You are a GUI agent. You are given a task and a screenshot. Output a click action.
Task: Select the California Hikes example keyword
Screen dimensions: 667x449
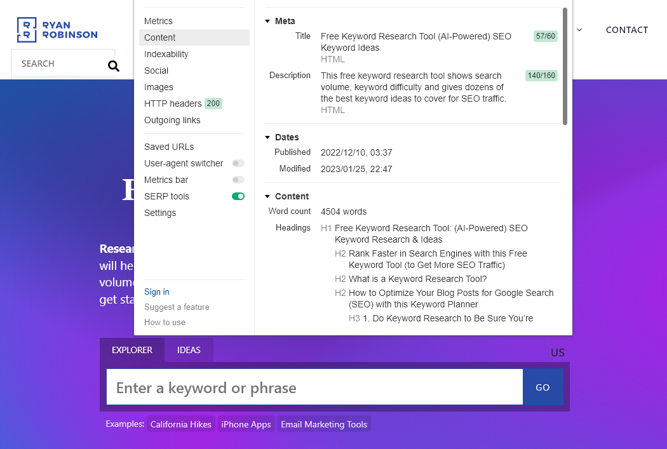click(x=180, y=424)
